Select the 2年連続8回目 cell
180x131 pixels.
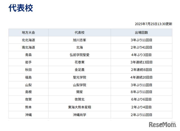[x=141, y=70]
